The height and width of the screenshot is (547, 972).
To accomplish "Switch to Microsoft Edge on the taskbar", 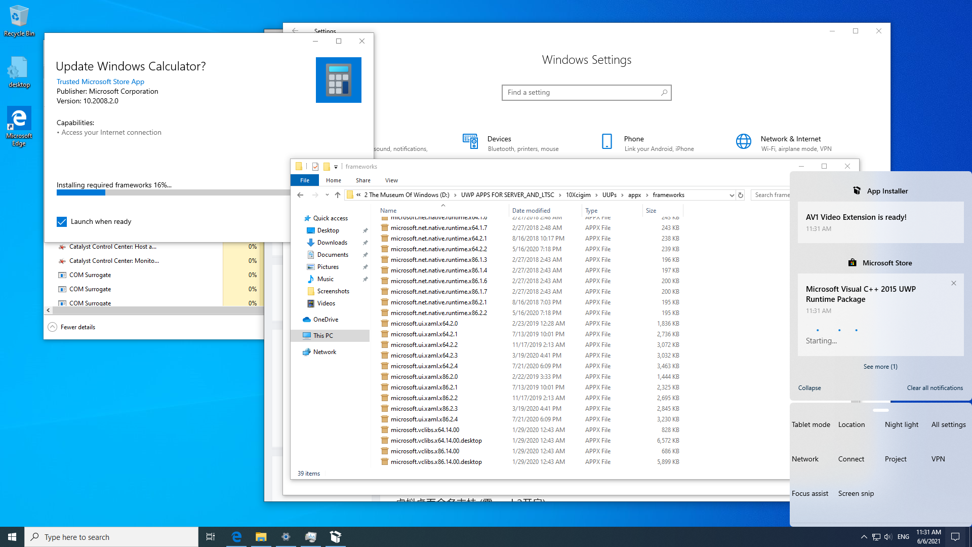I will [x=236, y=537].
